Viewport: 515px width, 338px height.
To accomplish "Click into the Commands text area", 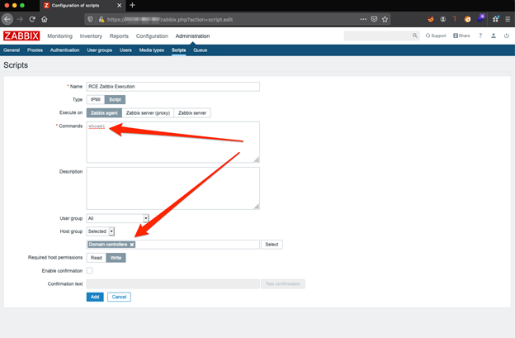I will pyautogui.click(x=172, y=142).
